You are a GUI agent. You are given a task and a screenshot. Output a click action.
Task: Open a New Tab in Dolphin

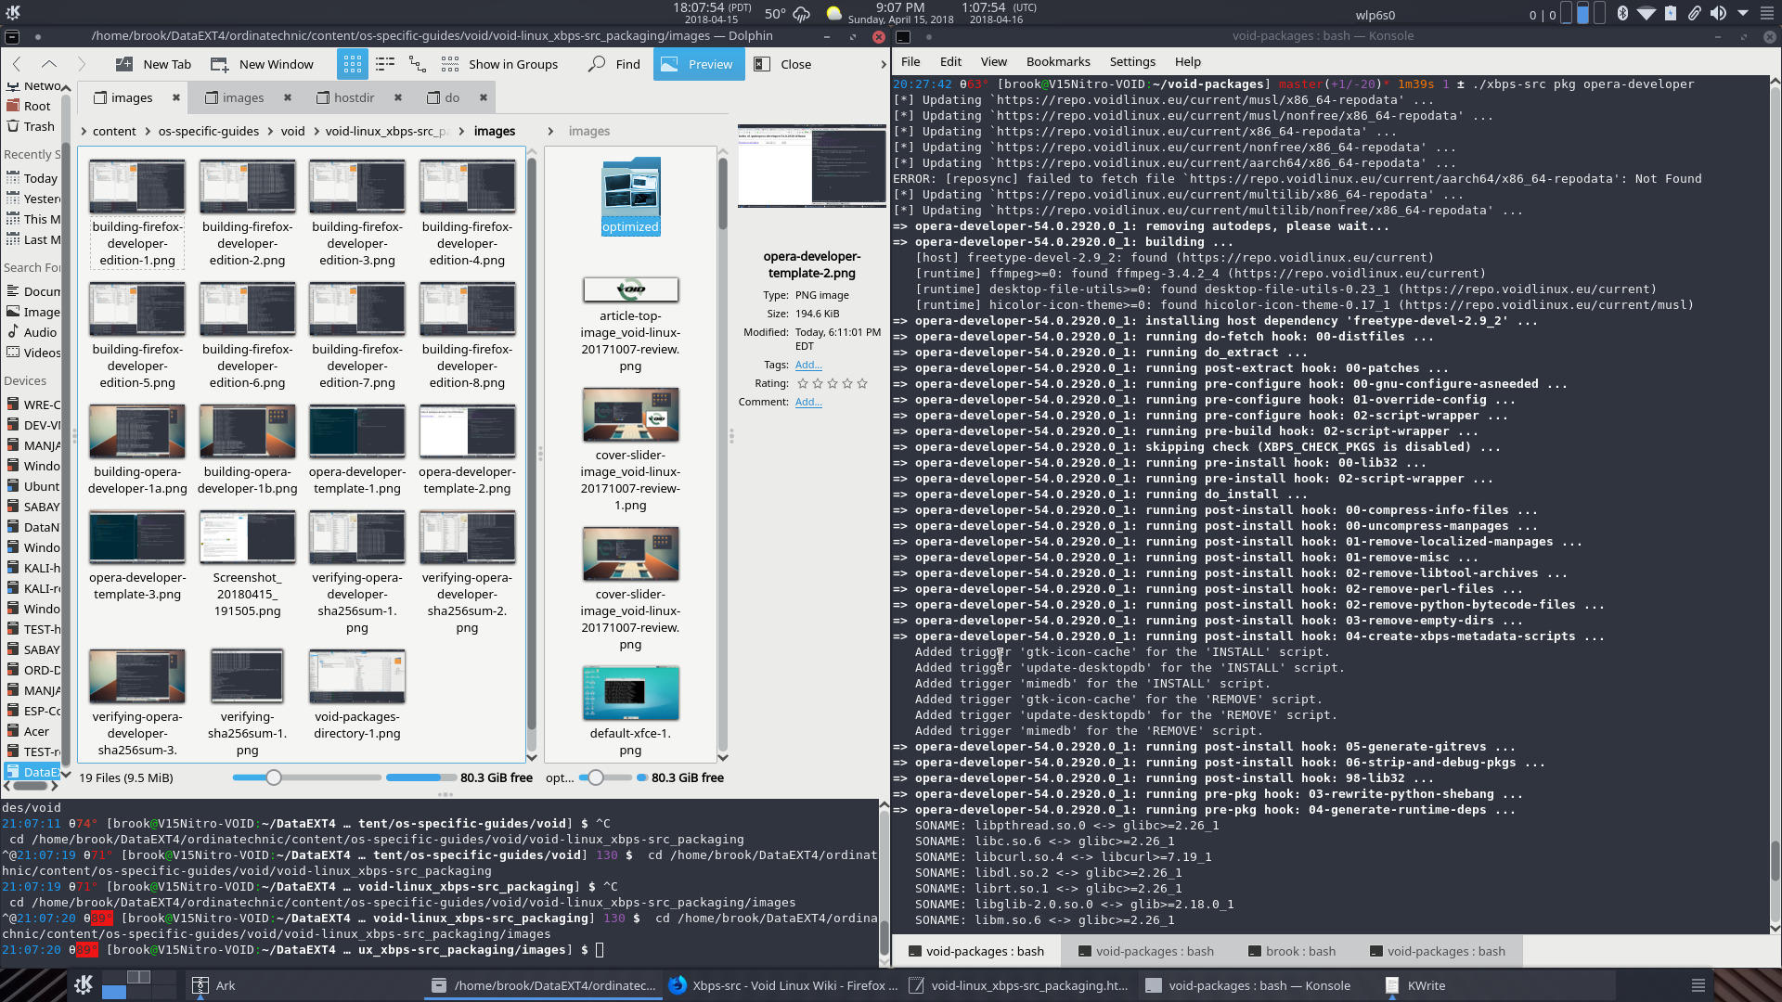(x=154, y=64)
